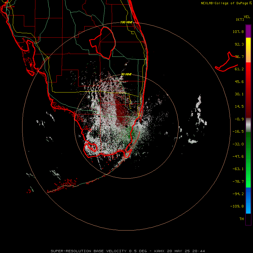Click the 14.5 legend value
Image resolution: width=253 pixels, height=253 pixels.
click(239, 107)
